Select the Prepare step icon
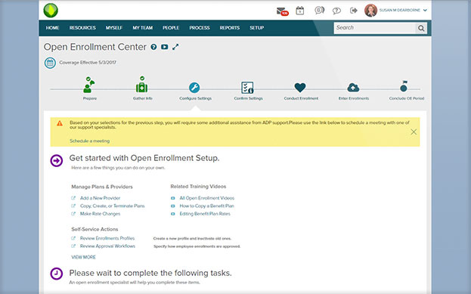The height and width of the screenshot is (294, 471). pyautogui.click(x=89, y=85)
